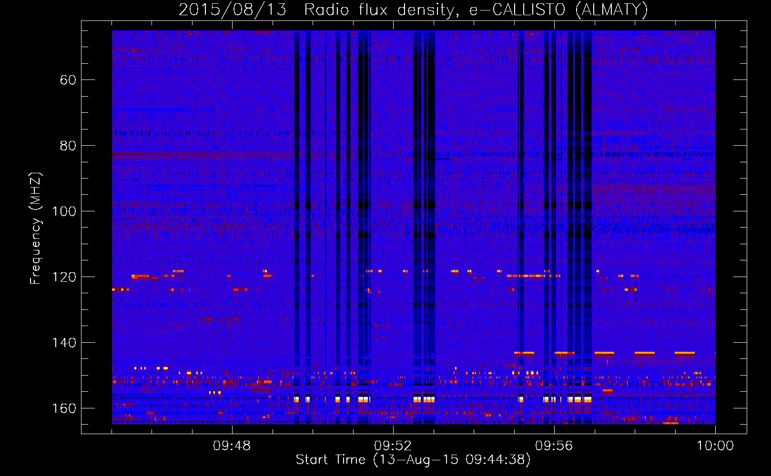
Task: Click the frequency tick label '100'
Action: coord(64,211)
